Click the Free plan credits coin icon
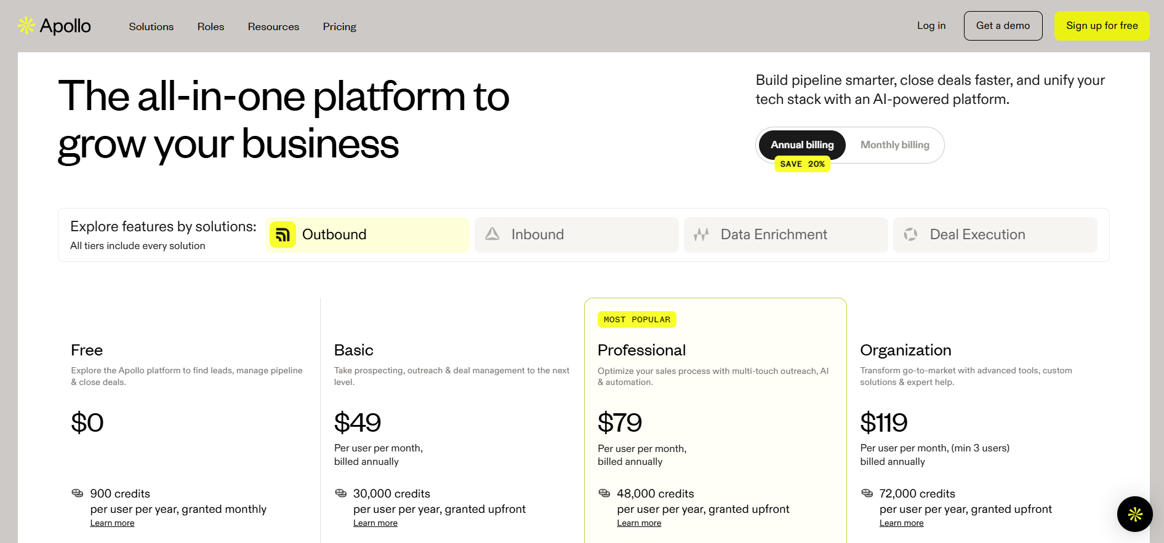Image resolution: width=1164 pixels, height=543 pixels. pyautogui.click(x=78, y=493)
